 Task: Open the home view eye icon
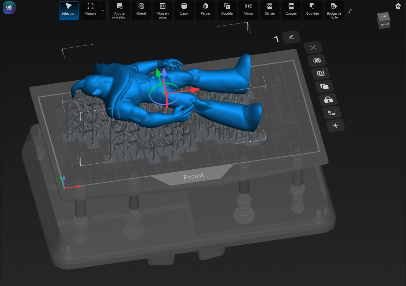(398, 6)
